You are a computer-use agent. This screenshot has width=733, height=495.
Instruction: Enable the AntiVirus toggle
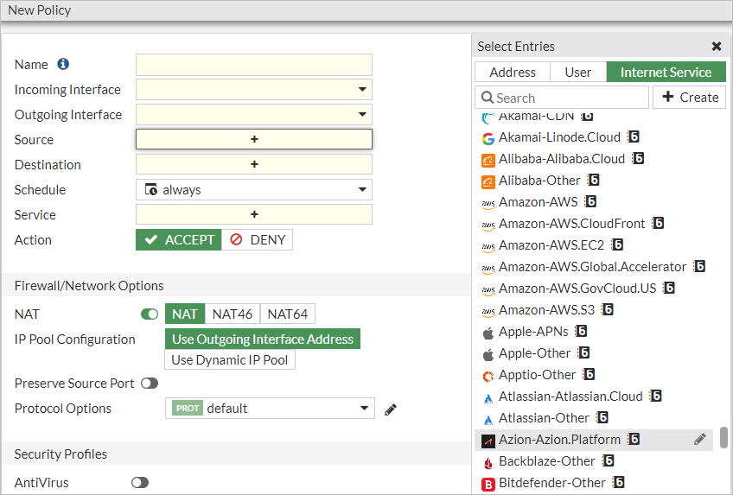[x=140, y=482]
